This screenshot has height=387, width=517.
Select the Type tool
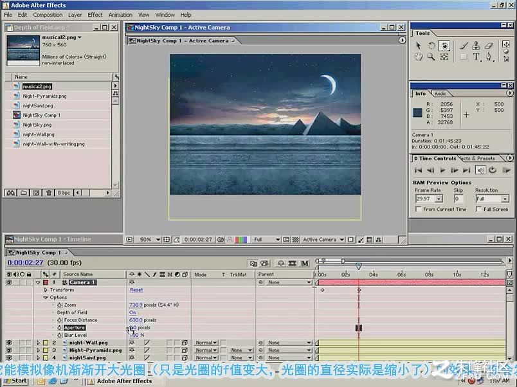476,57
